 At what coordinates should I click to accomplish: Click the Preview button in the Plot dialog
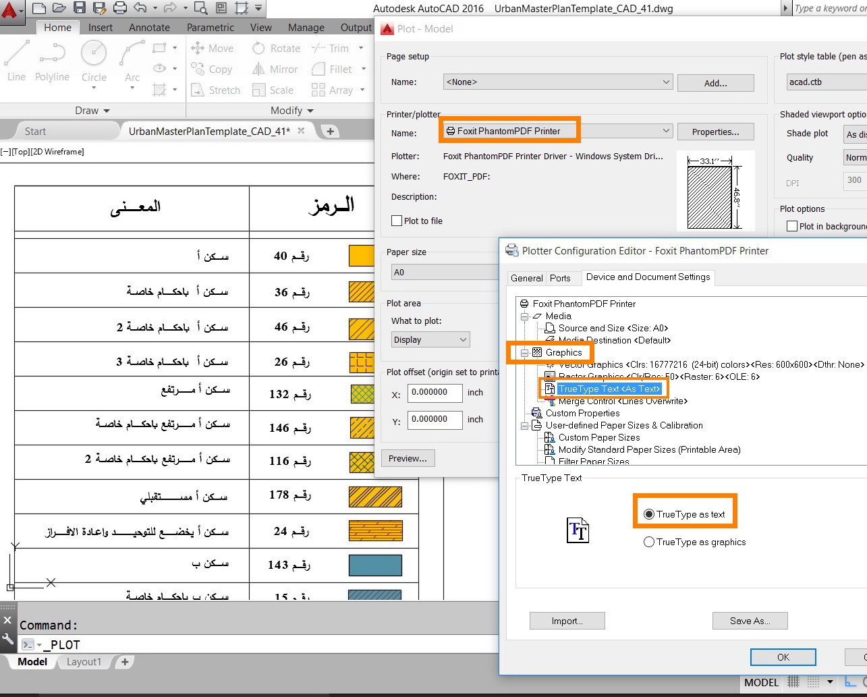click(408, 458)
